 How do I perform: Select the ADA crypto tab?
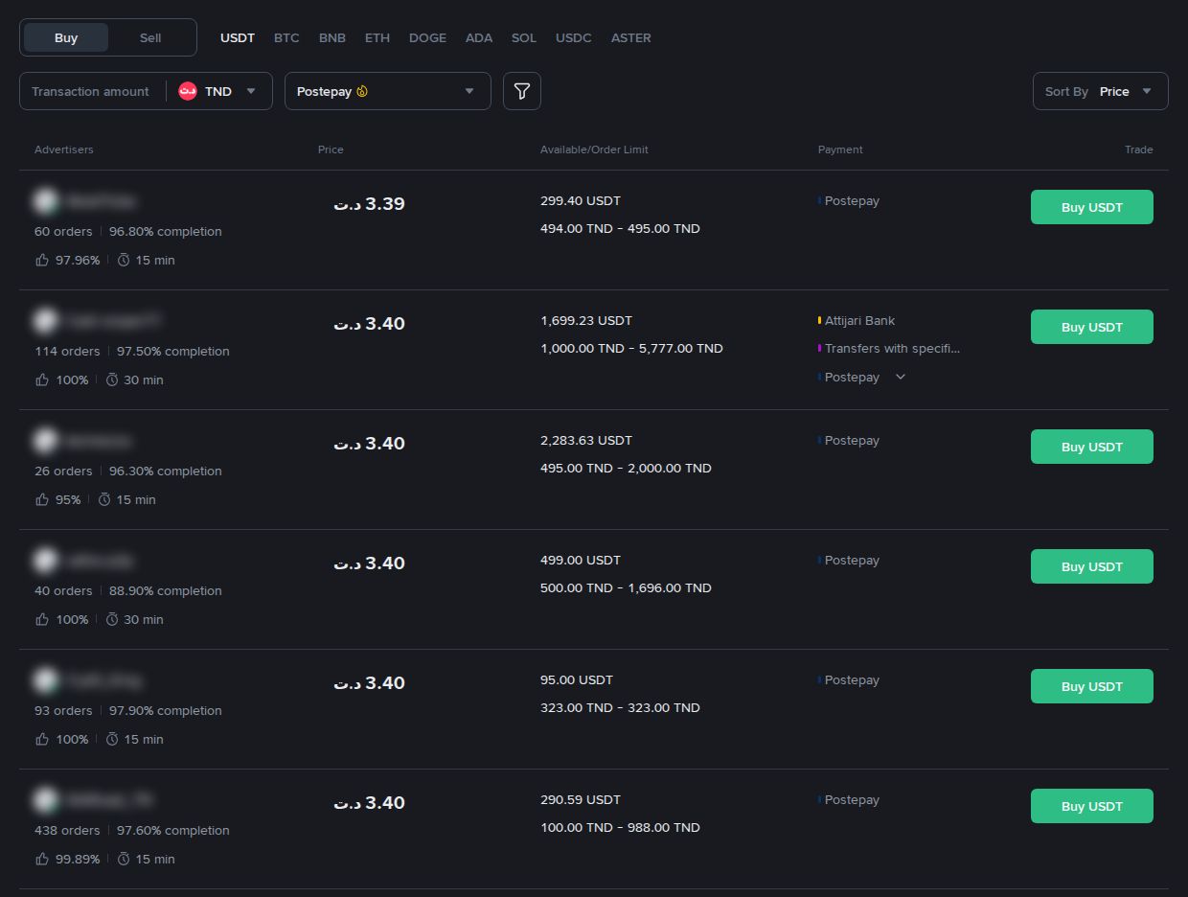point(479,37)
